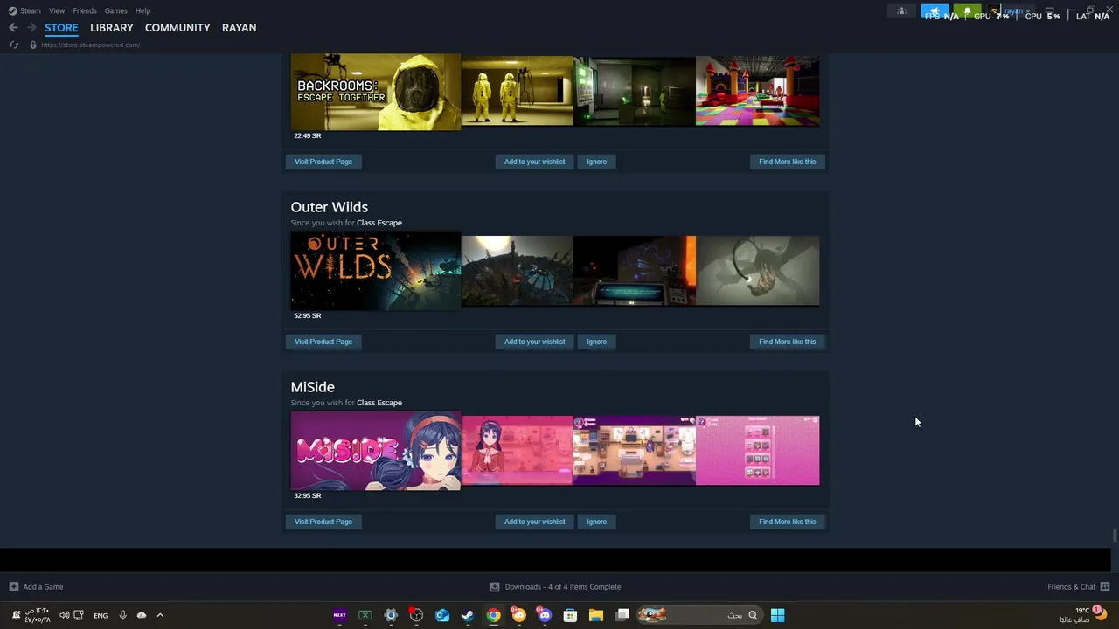Open the Help menu
This screenshot has height=629, width=1119.
tap(143, 10)
